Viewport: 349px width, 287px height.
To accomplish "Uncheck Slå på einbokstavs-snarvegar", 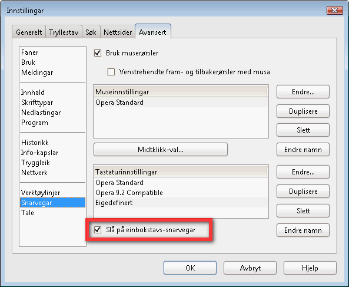I will [98, 230].
